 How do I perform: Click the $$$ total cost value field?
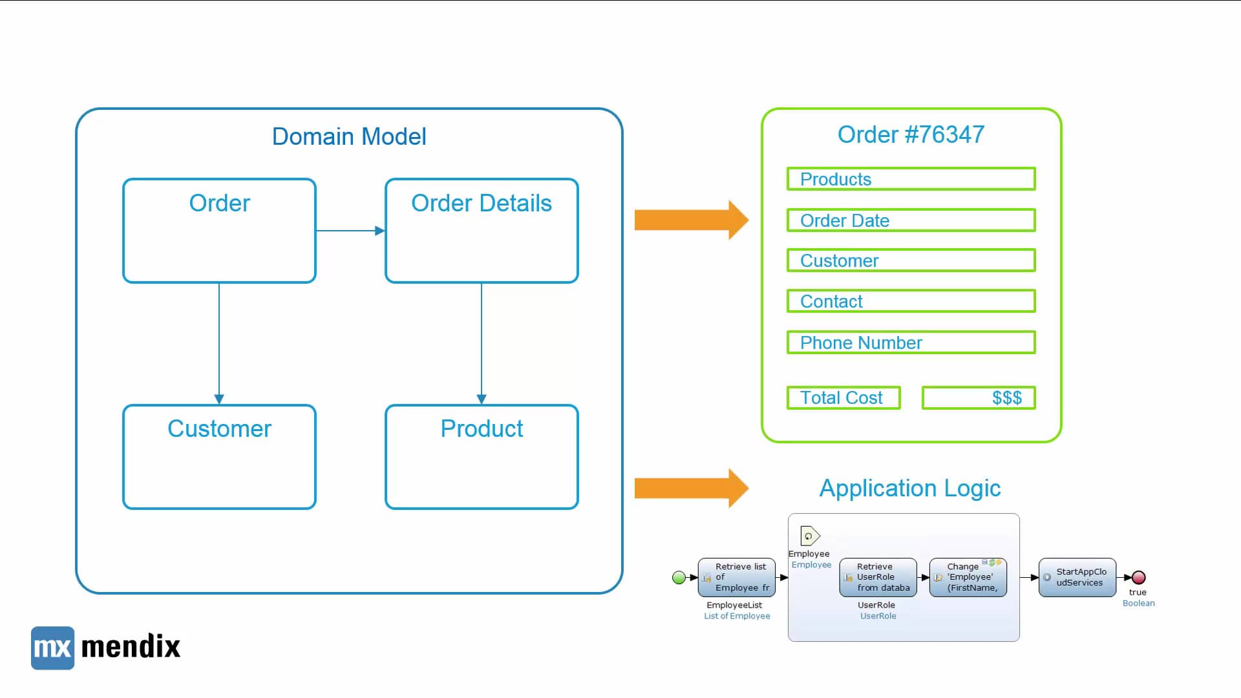pyautogui.click(x=979, y=397)
